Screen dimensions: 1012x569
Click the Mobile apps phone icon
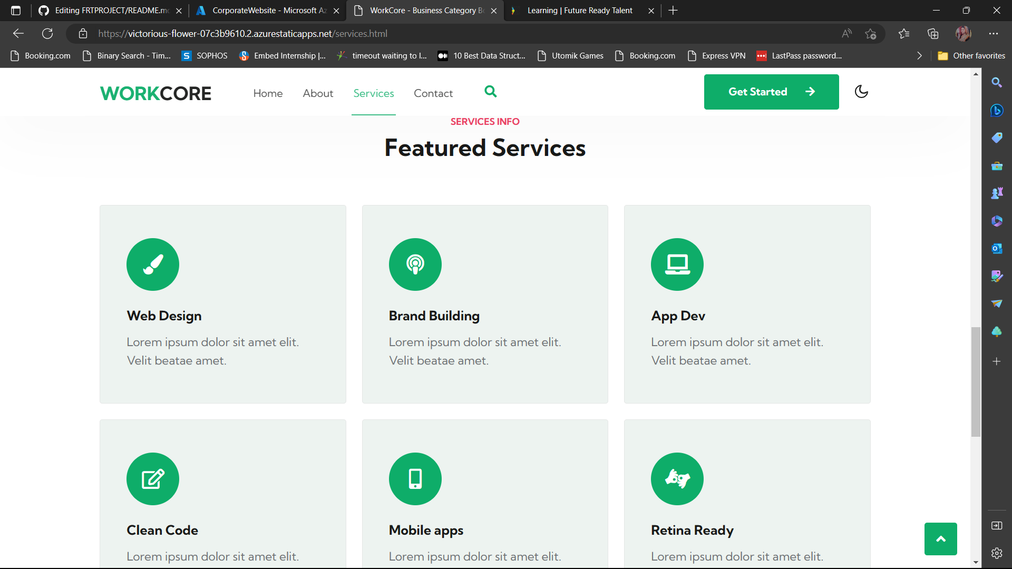(415, 479)
